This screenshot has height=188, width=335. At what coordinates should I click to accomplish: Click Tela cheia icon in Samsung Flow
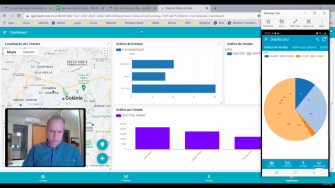(x=295, y=23)
